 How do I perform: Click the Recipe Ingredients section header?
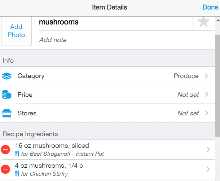click(x=30, y=134)
